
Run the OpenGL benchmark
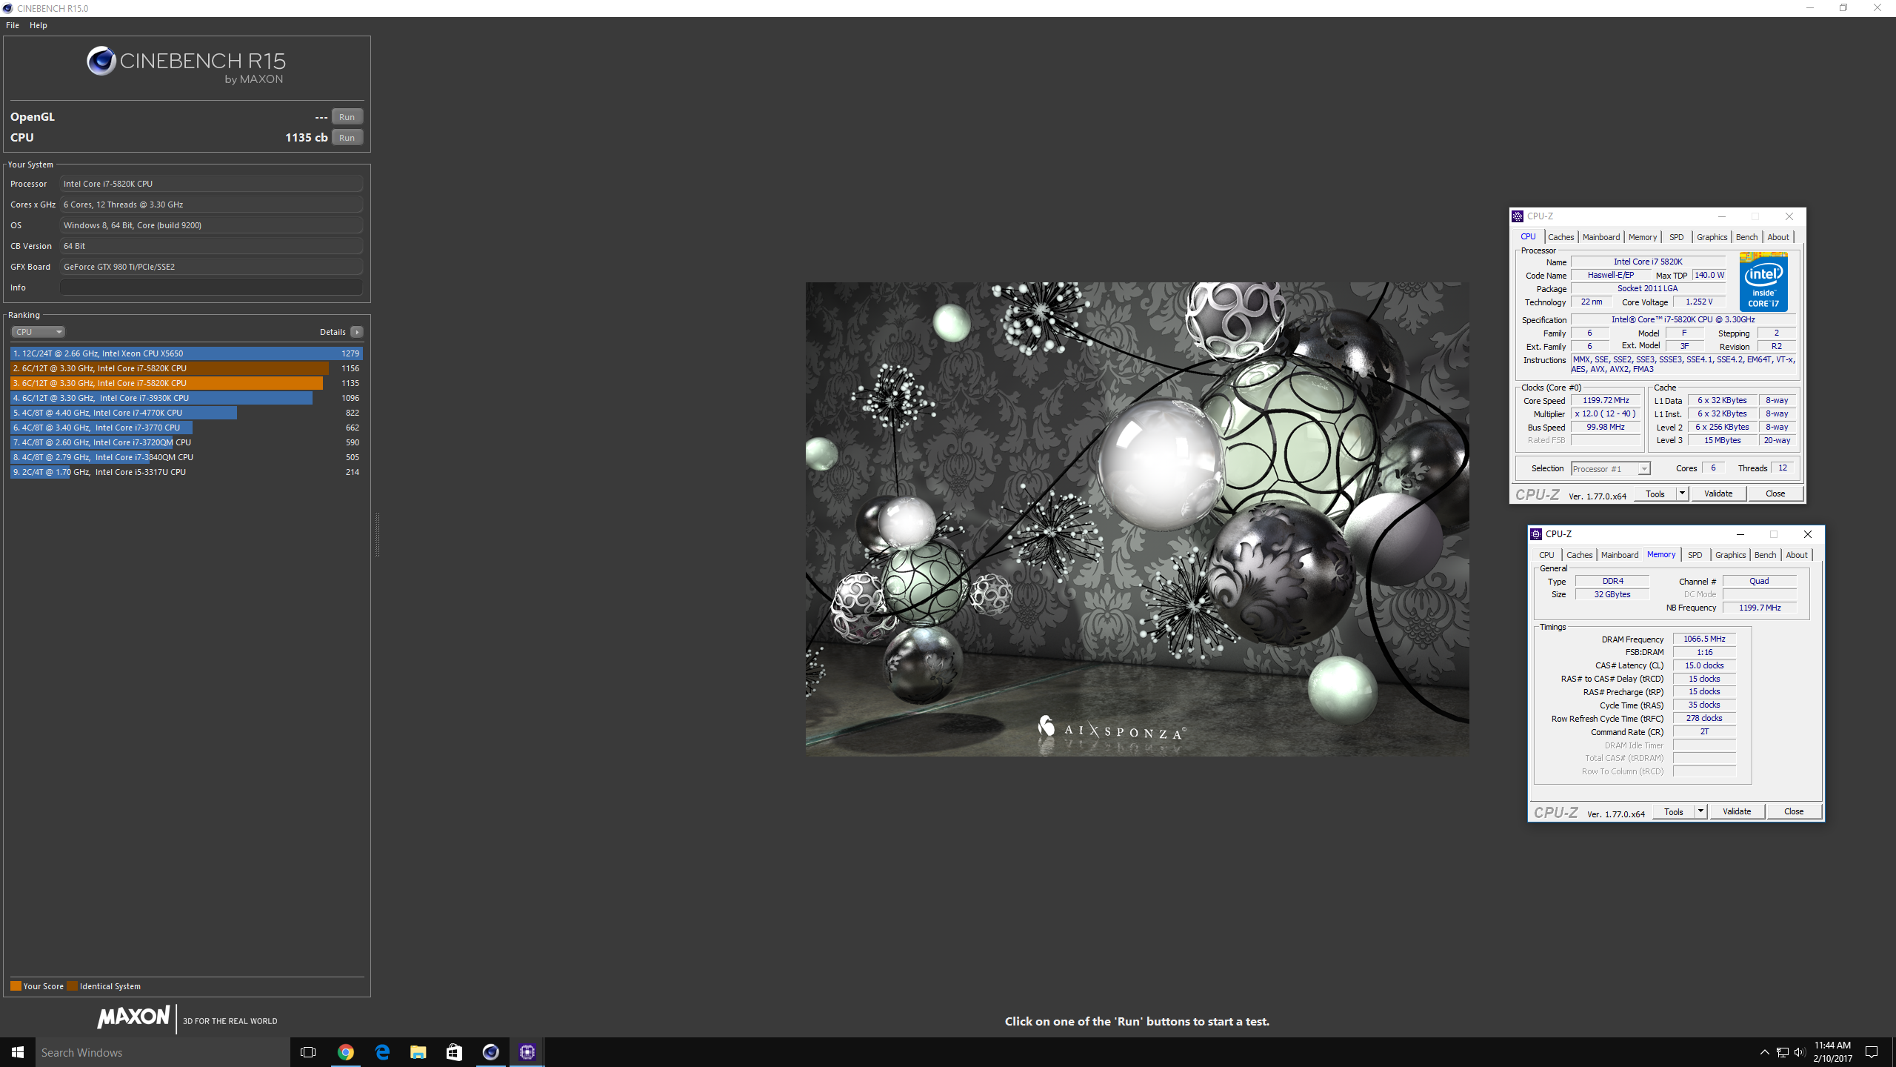tap(347, 117)
